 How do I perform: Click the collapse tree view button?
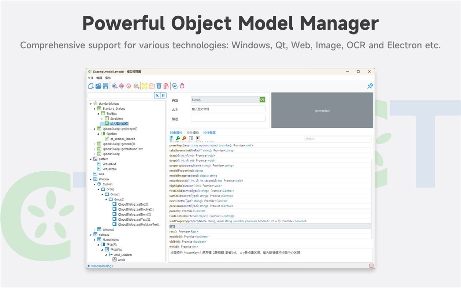[163, 96]
